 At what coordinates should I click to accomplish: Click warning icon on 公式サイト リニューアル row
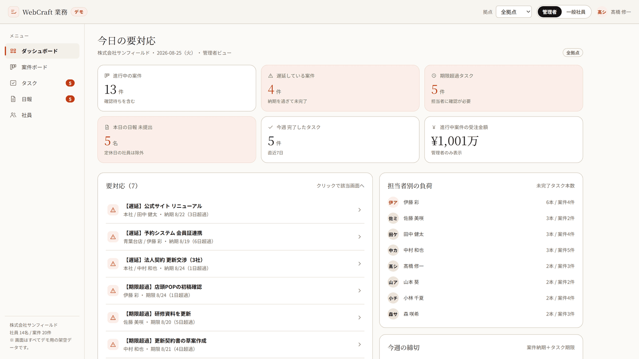[x=113, y=210]
